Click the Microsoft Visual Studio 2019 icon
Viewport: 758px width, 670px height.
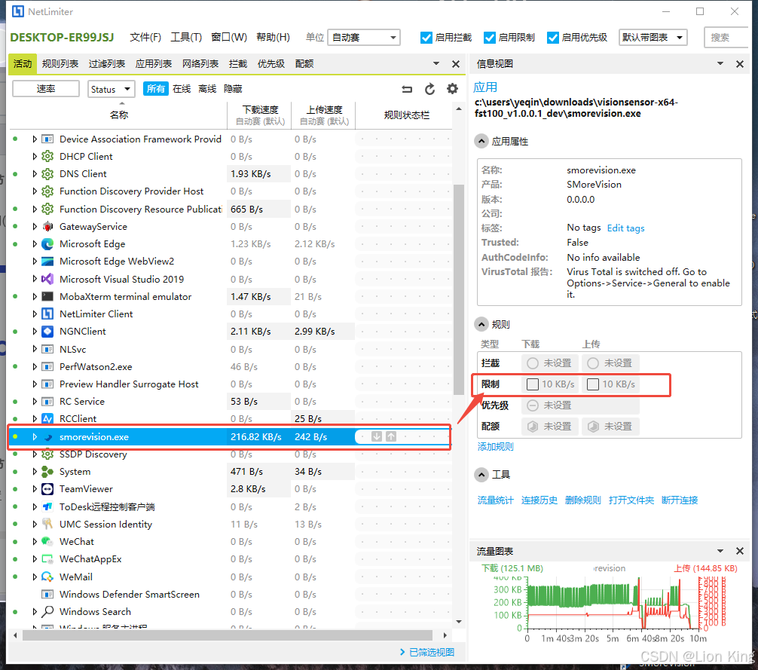click(x=47, y=280)
